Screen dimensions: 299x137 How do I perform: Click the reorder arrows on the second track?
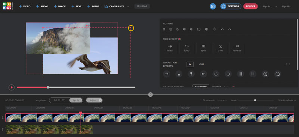point(3,129)
